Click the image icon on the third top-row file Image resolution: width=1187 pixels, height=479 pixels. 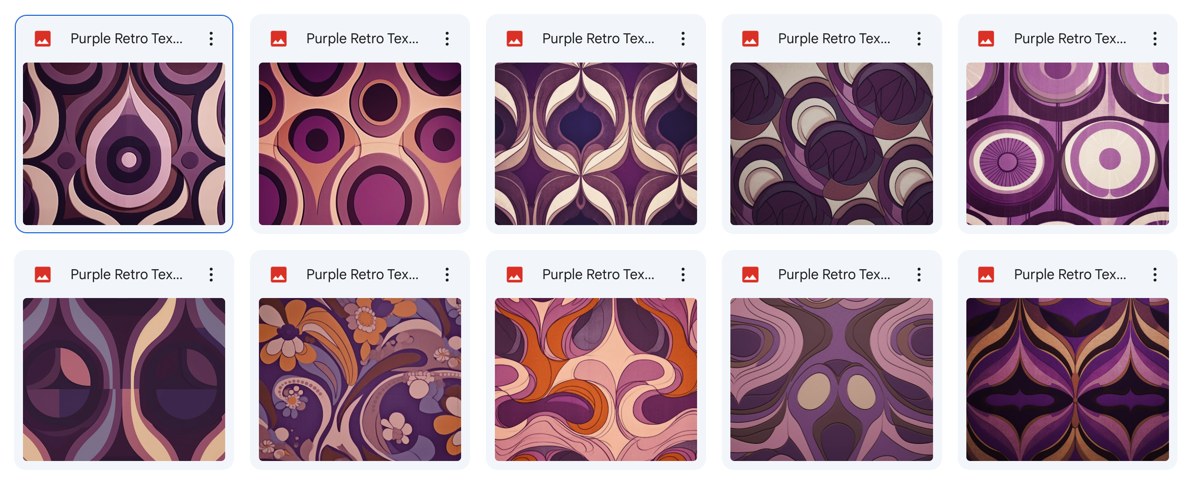[515, 39]
